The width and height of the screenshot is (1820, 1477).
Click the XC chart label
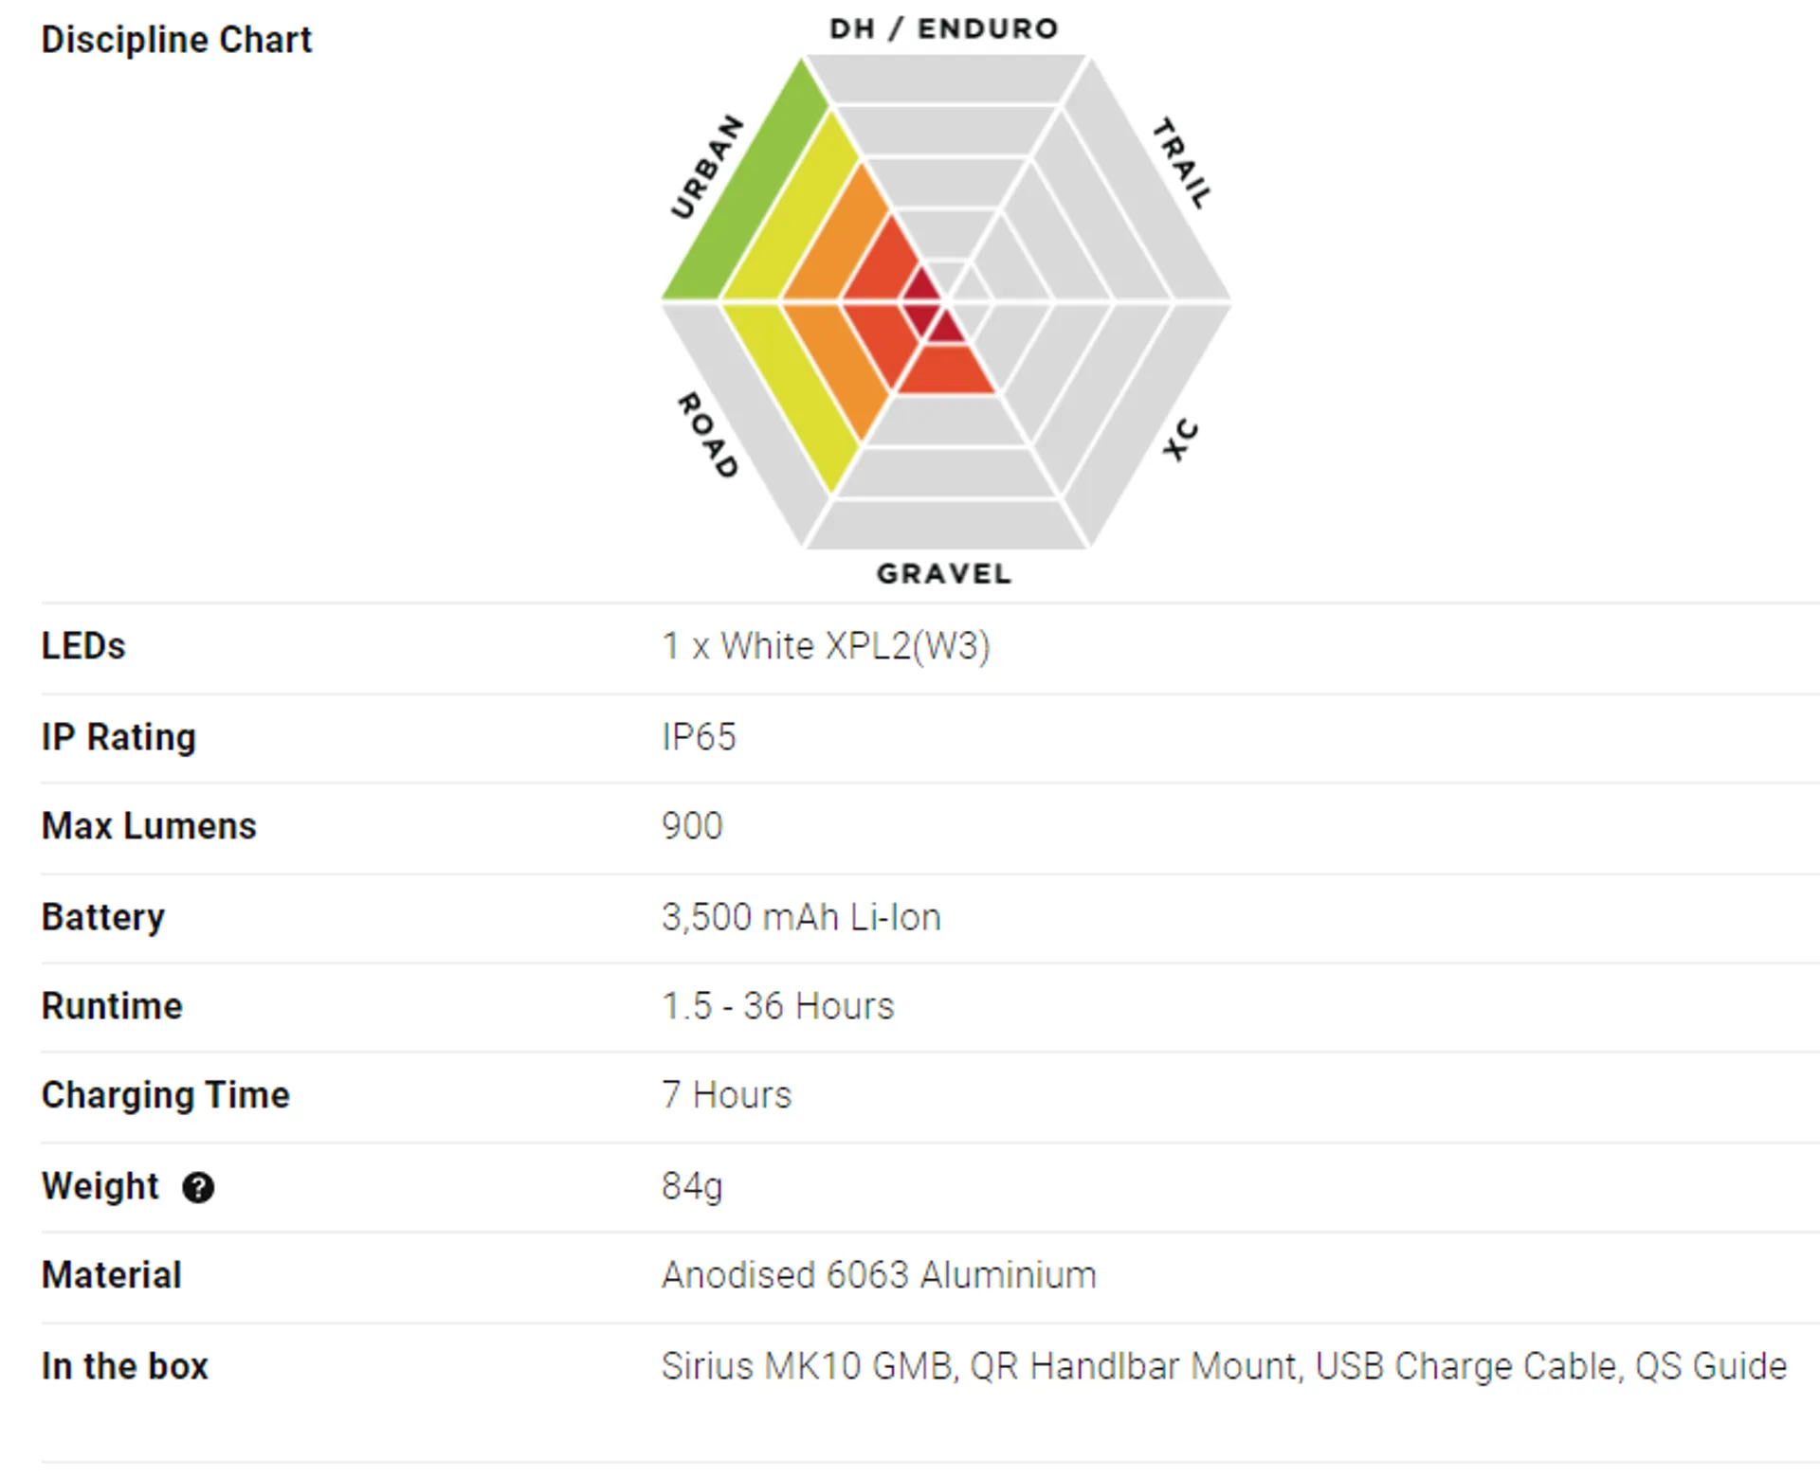coord(1182,441)
